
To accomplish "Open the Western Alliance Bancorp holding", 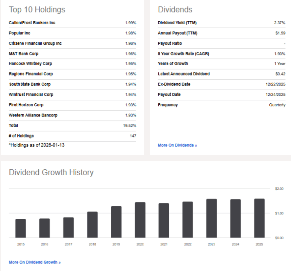I will tap(32, 115).
